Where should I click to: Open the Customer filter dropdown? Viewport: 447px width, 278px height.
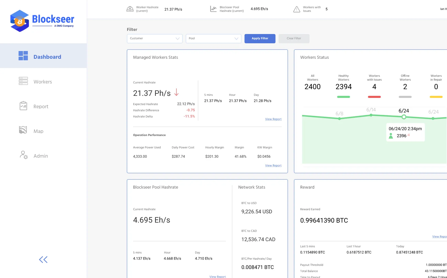pyautogui.click(x=154, y=38)
